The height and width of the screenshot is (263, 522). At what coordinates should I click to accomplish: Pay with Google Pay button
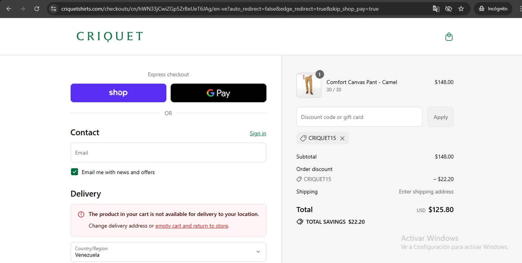(x=219, y=93)
